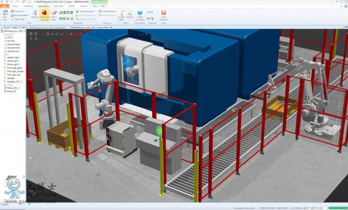Open the Projection dropdown

(18, 11)
